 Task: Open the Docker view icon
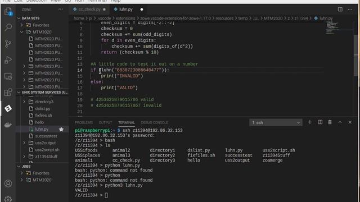[8, 125]
